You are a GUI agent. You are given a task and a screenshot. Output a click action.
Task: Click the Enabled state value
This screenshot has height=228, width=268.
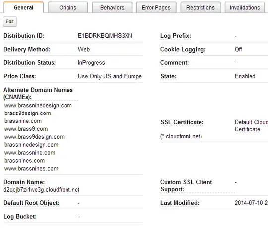(x=245, y=76)
